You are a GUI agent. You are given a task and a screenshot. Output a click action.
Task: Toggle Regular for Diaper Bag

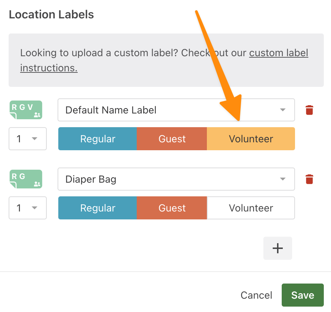click(98, 208)
